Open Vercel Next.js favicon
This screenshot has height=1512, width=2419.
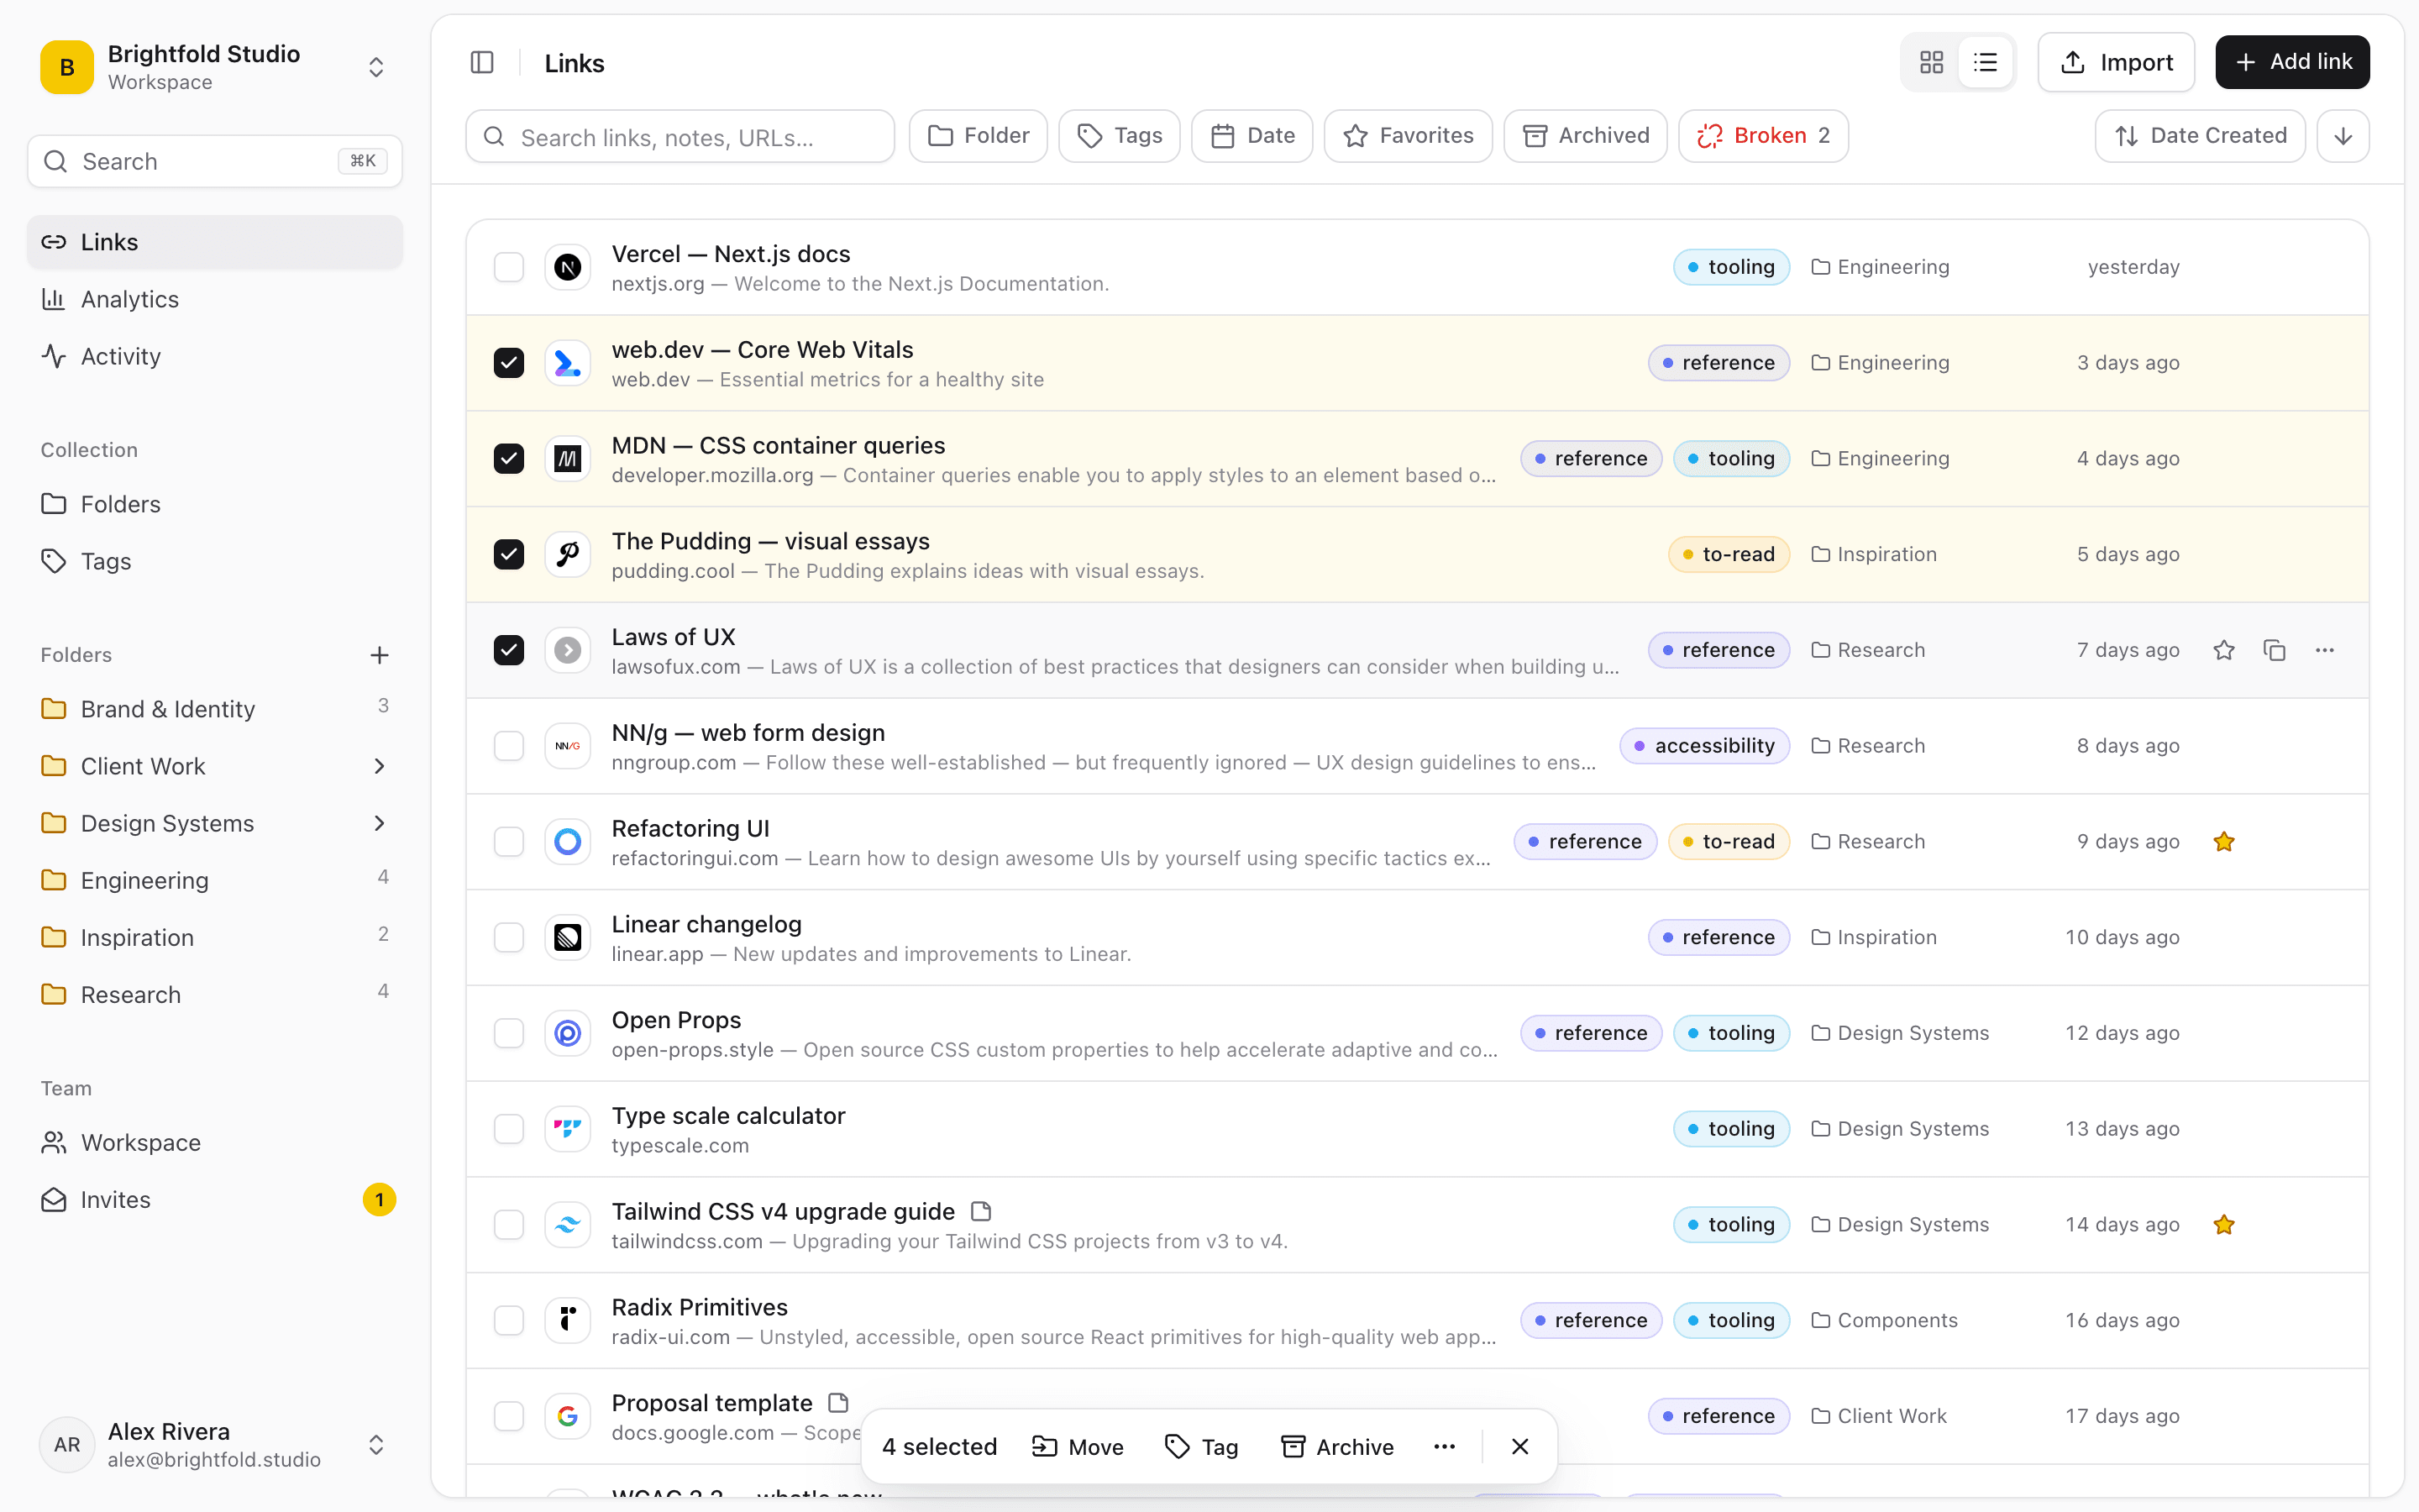568,267
